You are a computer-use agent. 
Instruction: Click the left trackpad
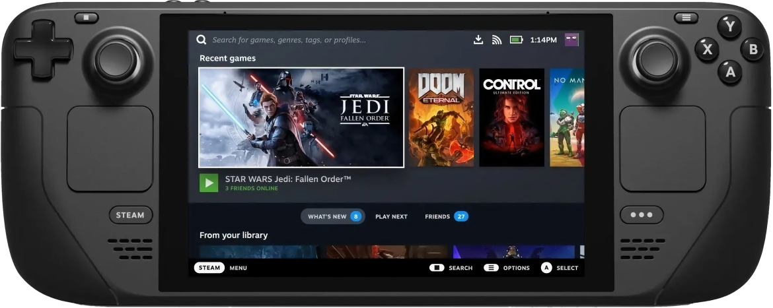tap(110, 148)
